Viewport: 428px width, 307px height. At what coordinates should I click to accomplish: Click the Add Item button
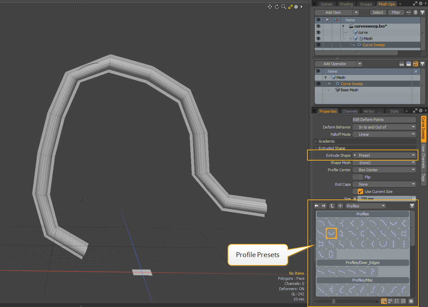click(x=333, y=12)
